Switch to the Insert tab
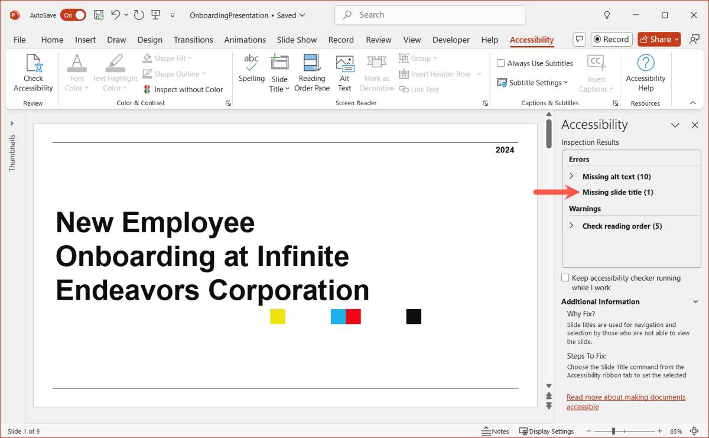 coord(86,40)
